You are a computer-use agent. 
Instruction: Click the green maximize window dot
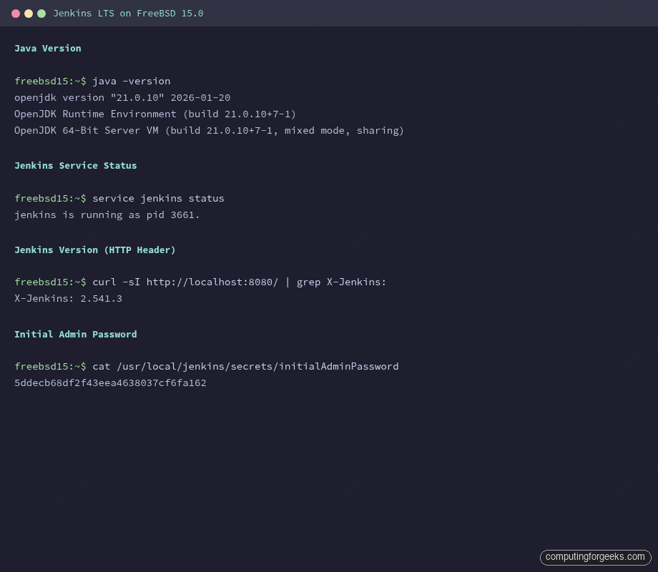tap(41, 14)
